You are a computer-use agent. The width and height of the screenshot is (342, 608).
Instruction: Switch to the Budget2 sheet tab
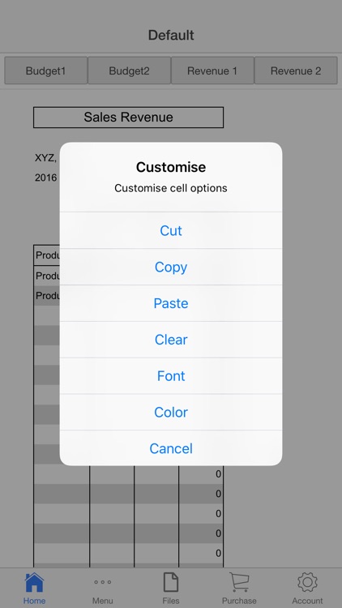click(129, 71)
